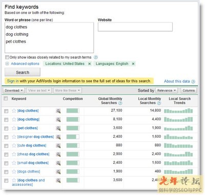Click help icon next to About this data
205x195 pixels.
pyautogui.click(x=193, y=82)
